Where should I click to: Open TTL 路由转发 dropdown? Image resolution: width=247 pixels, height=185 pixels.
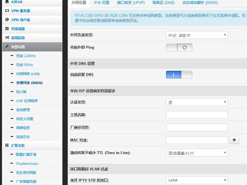(x=197, y=153)
